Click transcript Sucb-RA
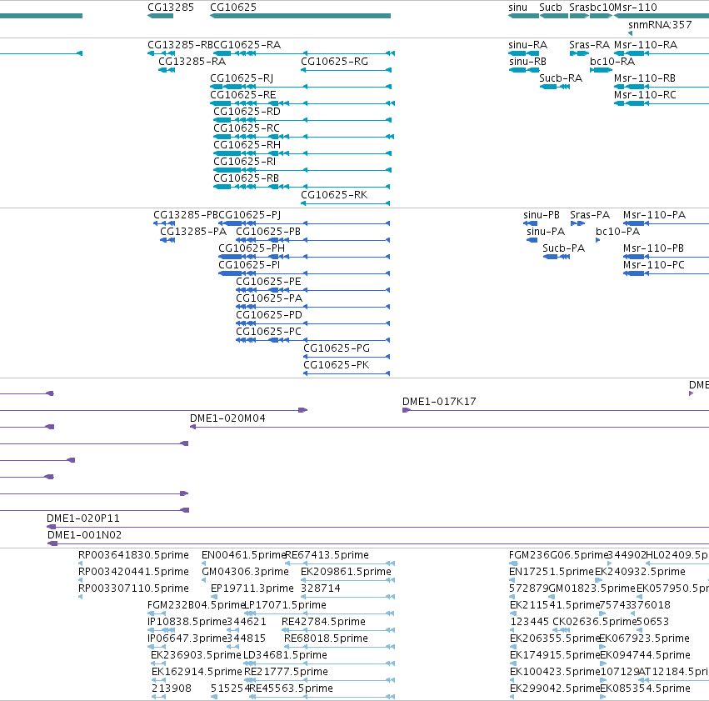The image size is (709, 701). [561, 78]
